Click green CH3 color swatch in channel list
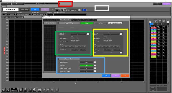This screenshot has width=172, height=93. 154,31
